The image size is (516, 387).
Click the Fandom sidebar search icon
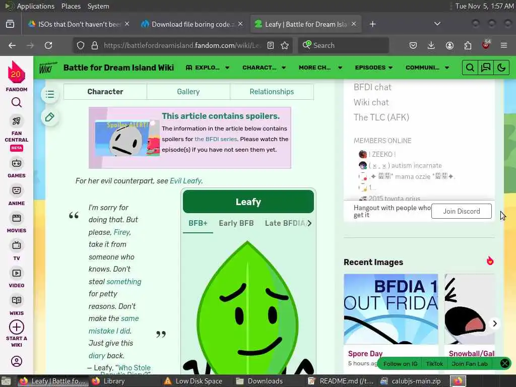tap(17, 103)
